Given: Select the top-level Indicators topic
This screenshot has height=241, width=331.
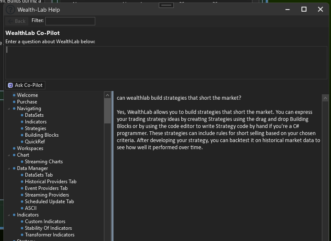Looking at the screenshot, I should (x=28, y=215).
